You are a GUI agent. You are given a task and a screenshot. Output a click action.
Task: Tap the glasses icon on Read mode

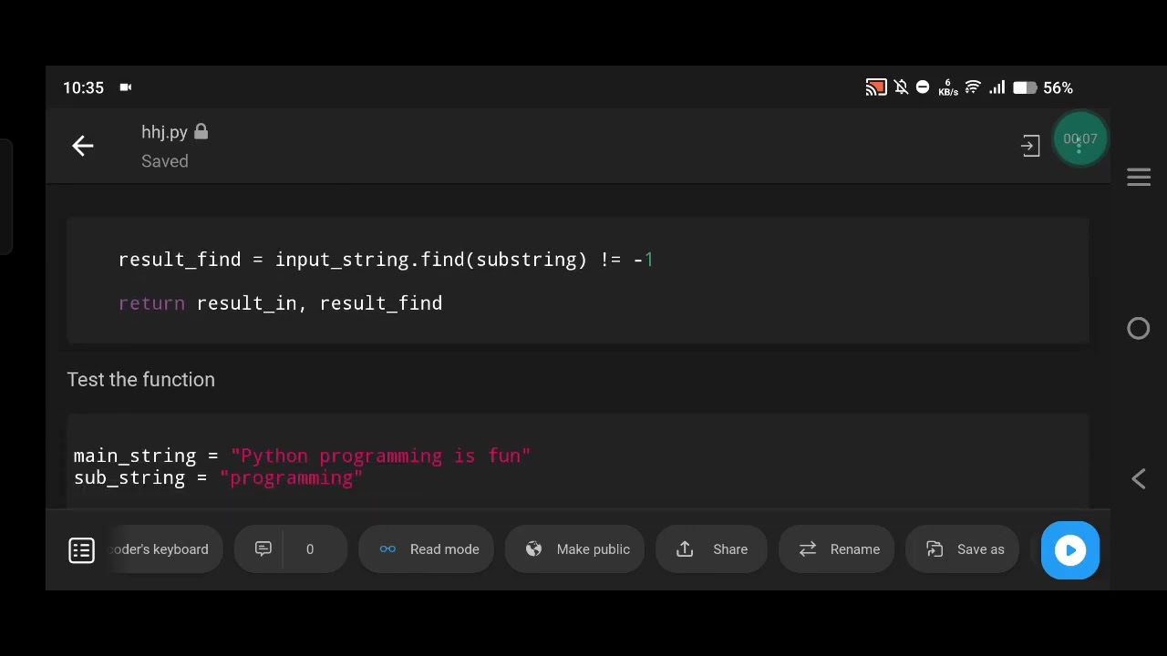387,548
